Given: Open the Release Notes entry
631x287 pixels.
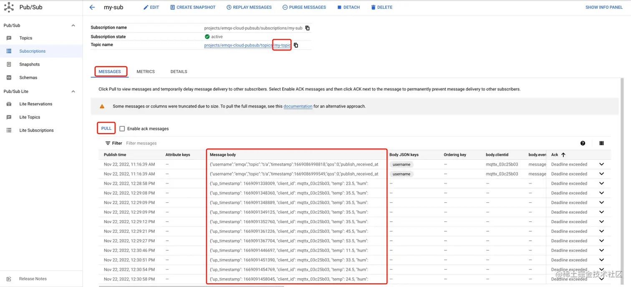Looking at the screenshot, I should [x=33, y=279].
